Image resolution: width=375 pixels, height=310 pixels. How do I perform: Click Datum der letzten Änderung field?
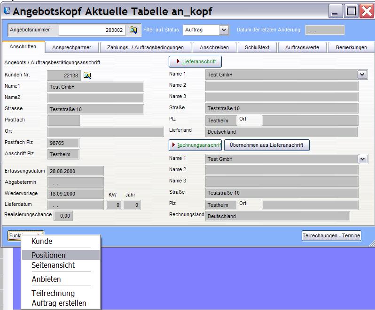coord(325,30)
